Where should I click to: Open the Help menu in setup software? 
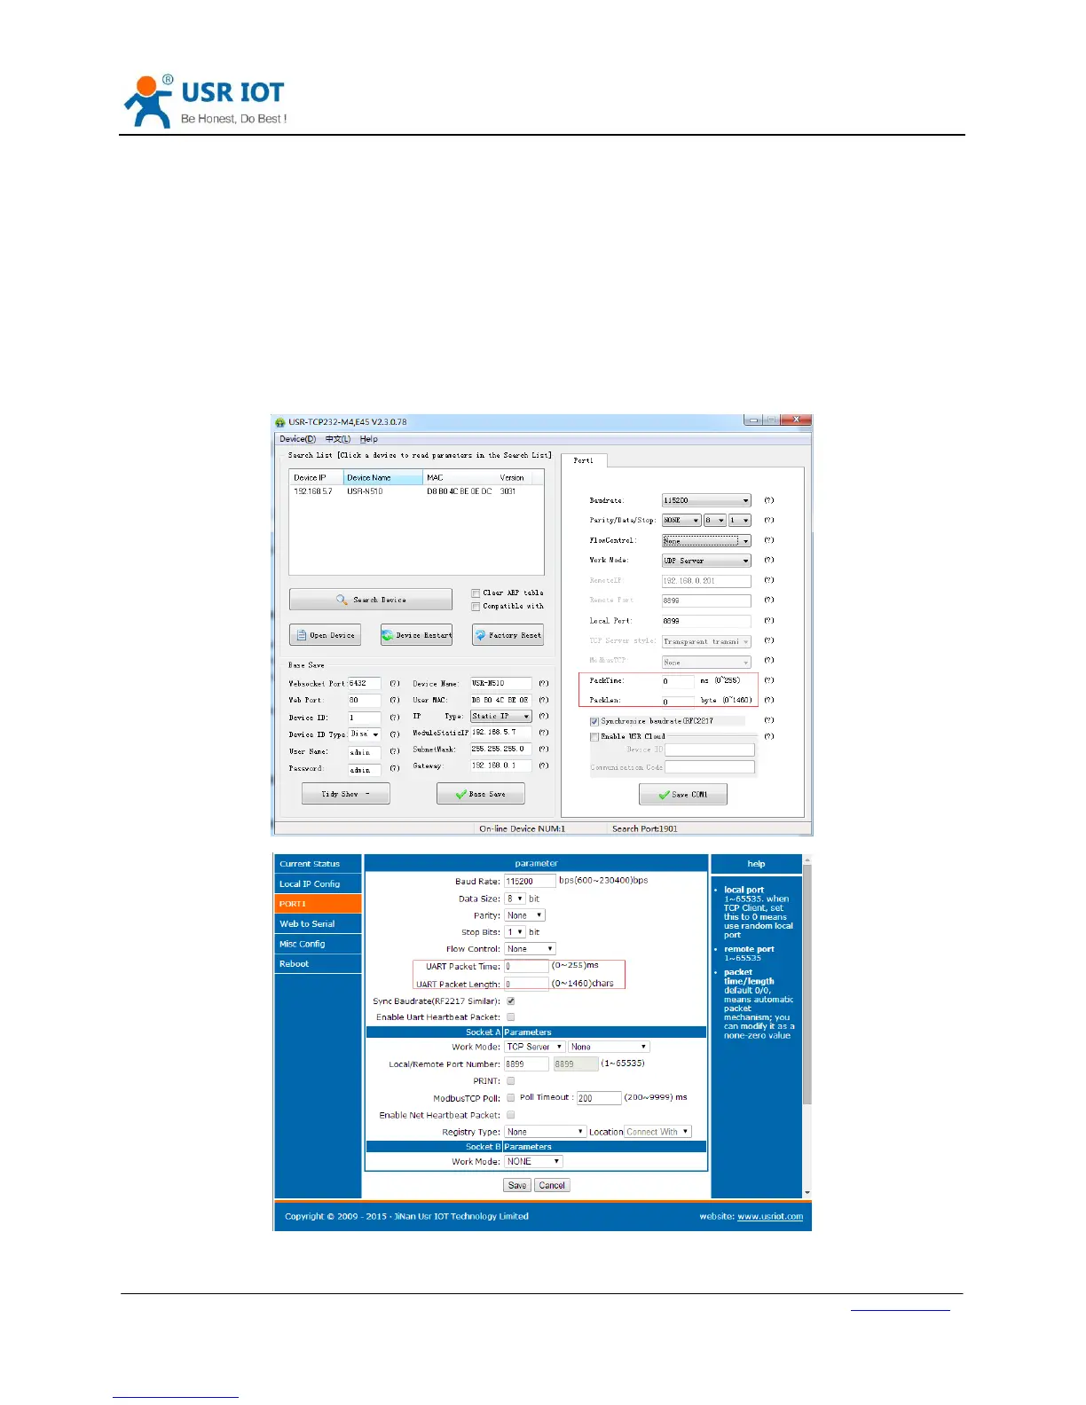pyautogui.click(x=369, y=439)
